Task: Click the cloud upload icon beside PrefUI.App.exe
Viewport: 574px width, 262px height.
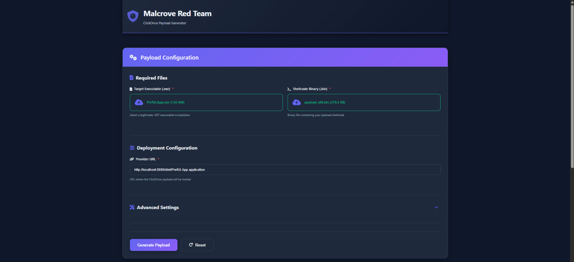Action: [139, 102]
